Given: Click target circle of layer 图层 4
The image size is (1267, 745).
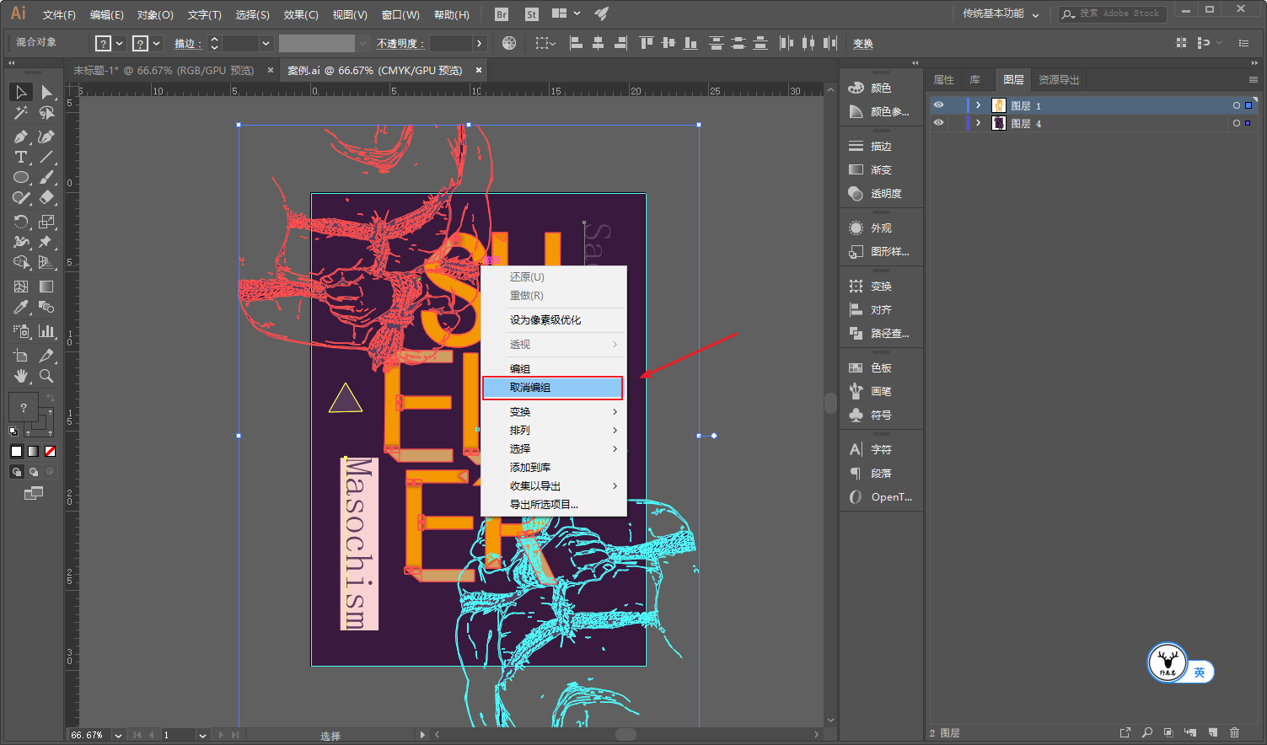Looking at the screenshot, I should click(x=1237, y=123).
